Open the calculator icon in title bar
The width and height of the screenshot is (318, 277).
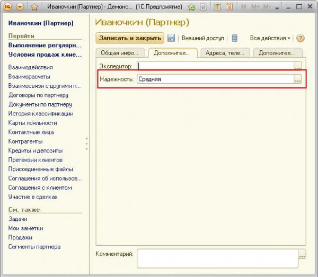click(x=217, y=7)
